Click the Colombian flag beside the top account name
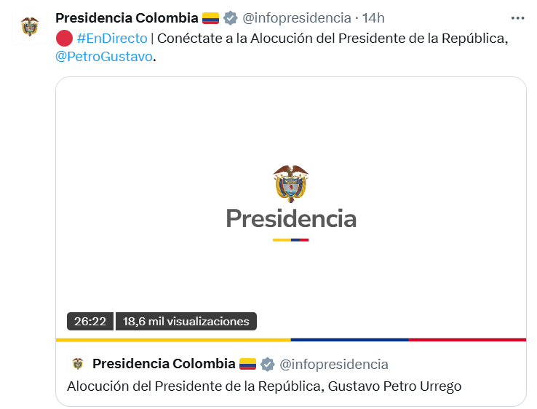The image size is (537, 409). click(x=211, y=18)
